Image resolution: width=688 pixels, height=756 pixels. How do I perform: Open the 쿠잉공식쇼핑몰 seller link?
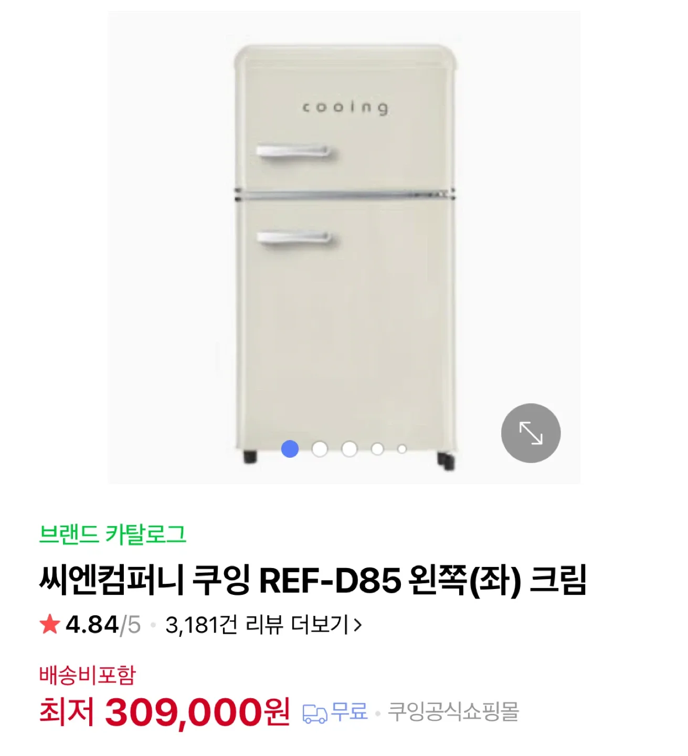[453, 712]
